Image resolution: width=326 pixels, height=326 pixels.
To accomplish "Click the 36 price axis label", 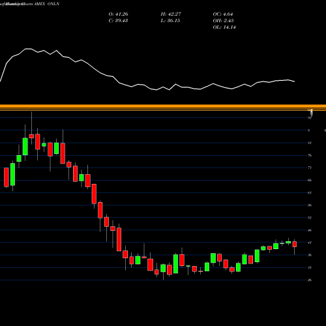I will (x=310, y=255).
